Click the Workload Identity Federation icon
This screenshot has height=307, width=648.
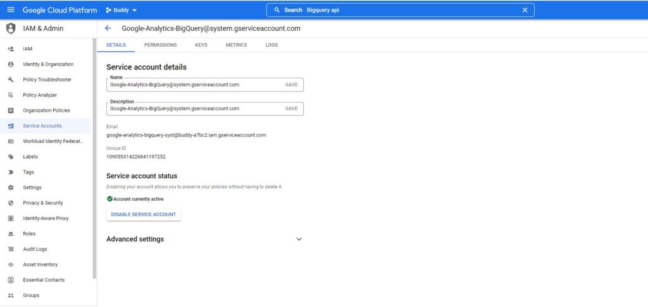click(11, 141)
